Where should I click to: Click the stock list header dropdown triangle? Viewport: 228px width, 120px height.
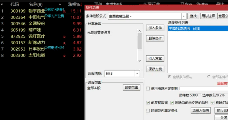(2, 5)
